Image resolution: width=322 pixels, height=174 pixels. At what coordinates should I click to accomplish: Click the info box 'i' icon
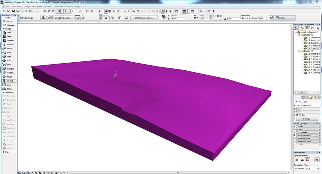(100, 15)
